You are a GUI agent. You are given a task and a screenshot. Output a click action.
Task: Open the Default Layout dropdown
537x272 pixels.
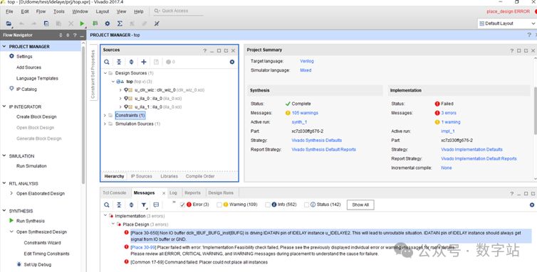click(x=507, y=23)
